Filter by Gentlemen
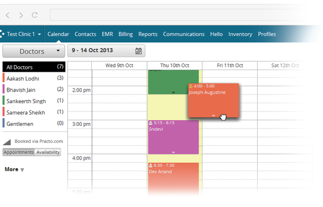This screenshot has height=207, width=323. [34, 124]
